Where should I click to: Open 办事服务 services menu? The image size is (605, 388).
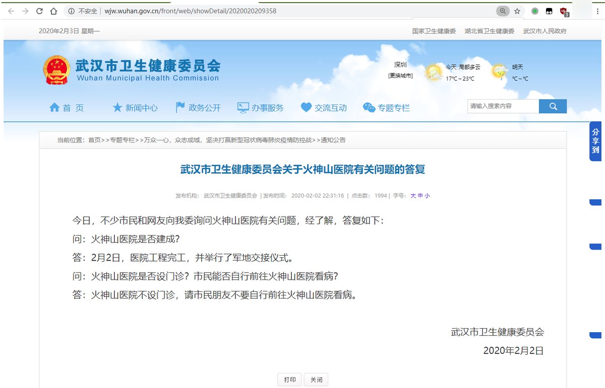tap(261, 107)
